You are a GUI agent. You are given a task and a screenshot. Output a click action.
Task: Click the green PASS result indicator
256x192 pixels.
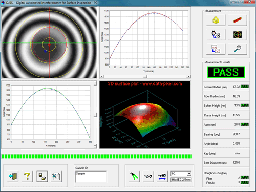point(226,72)
